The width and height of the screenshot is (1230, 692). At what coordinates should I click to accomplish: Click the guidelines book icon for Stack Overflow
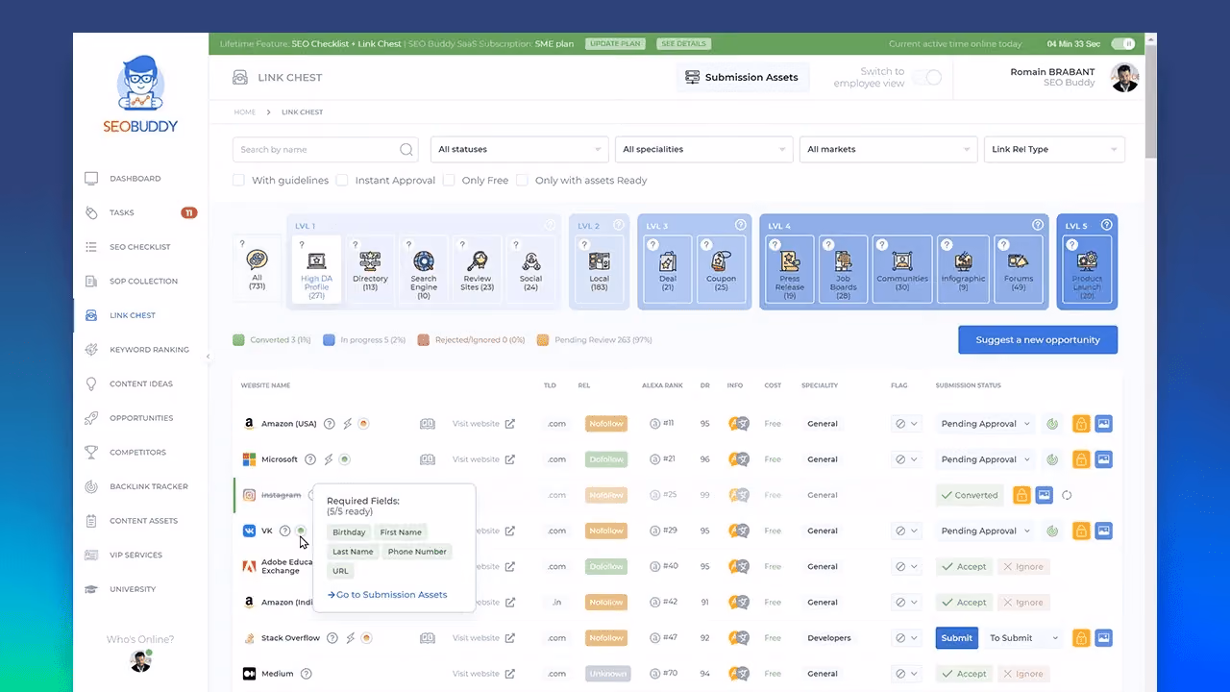[428, 638]
